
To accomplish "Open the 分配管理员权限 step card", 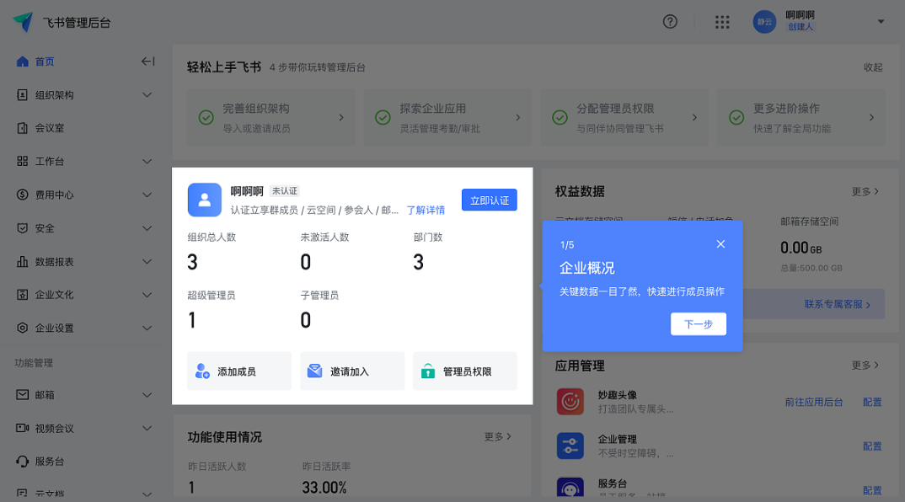I will pyautogui.click(x=624, y=117).
